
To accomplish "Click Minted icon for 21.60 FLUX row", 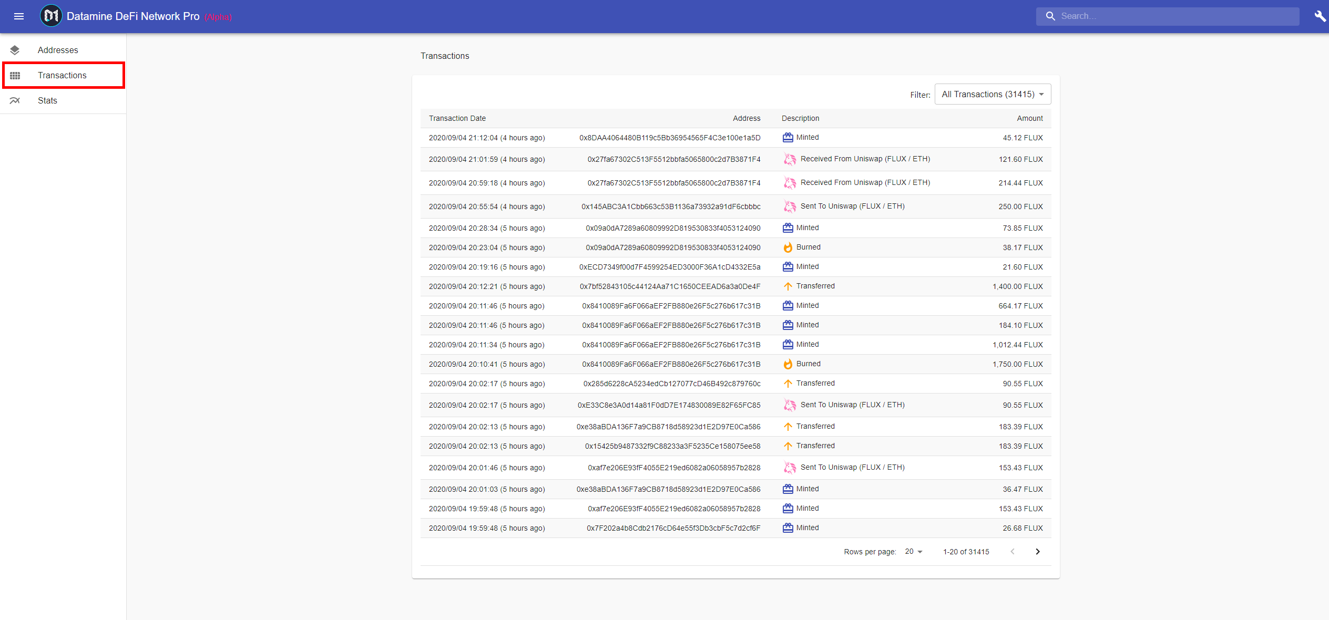I will point(788,266).
